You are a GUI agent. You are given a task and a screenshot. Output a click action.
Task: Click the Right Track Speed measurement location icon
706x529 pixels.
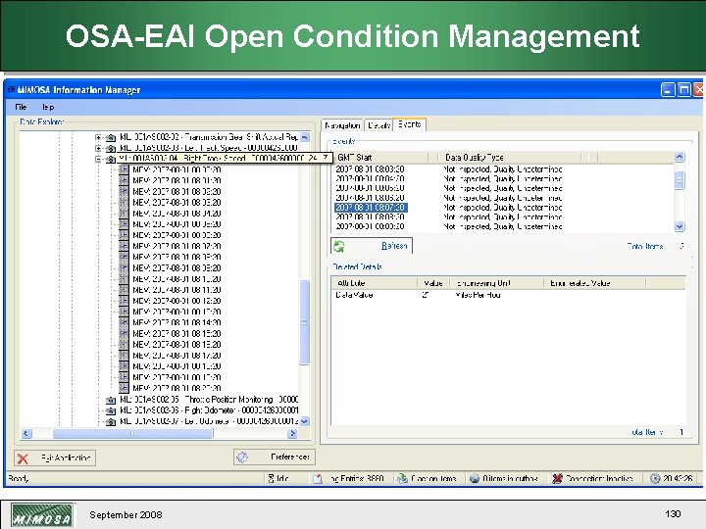(111, 159)
